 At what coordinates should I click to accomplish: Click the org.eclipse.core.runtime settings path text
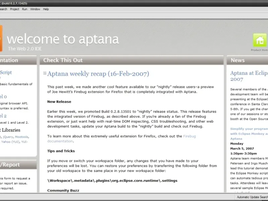point(112,181)
